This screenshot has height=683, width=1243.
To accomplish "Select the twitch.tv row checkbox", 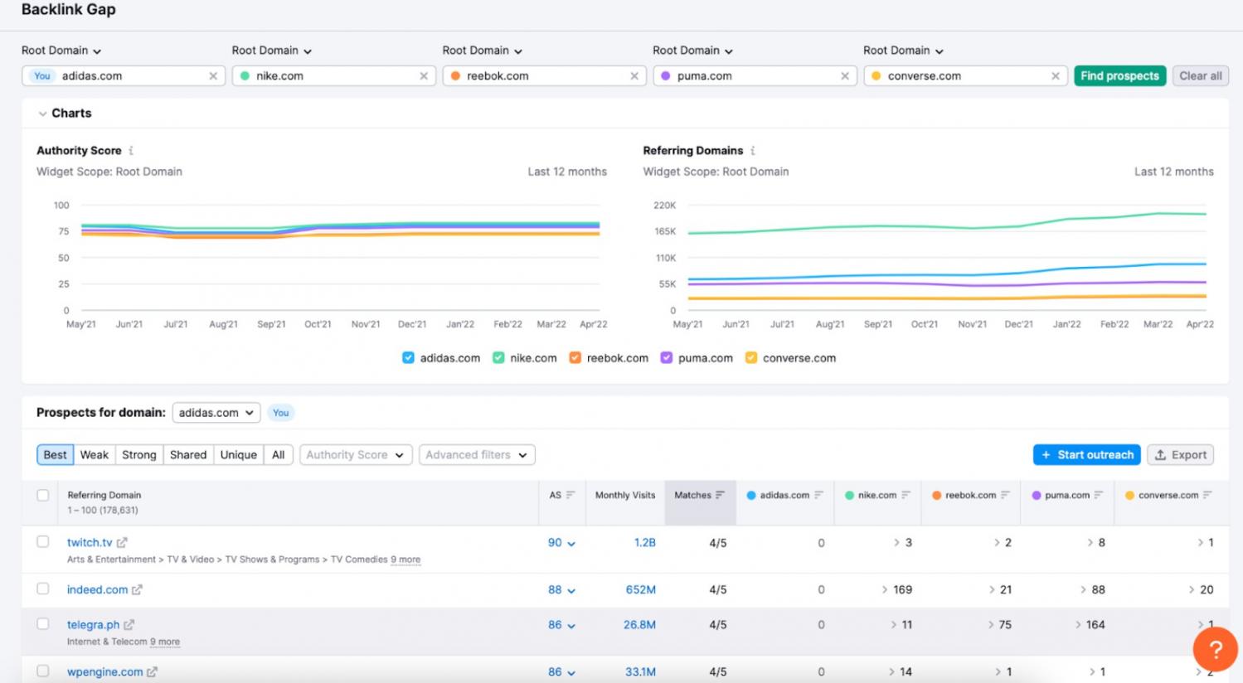I will click(x=43, y=542).
